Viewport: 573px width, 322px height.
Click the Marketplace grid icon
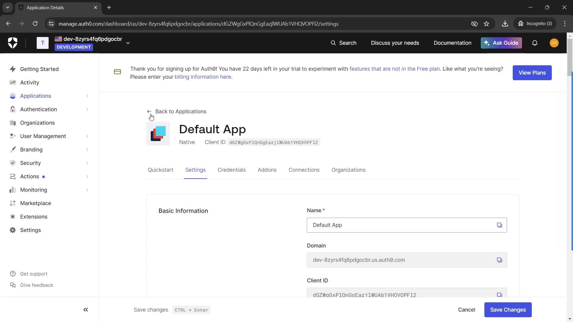pyautogui.click(x=13, y=203)
